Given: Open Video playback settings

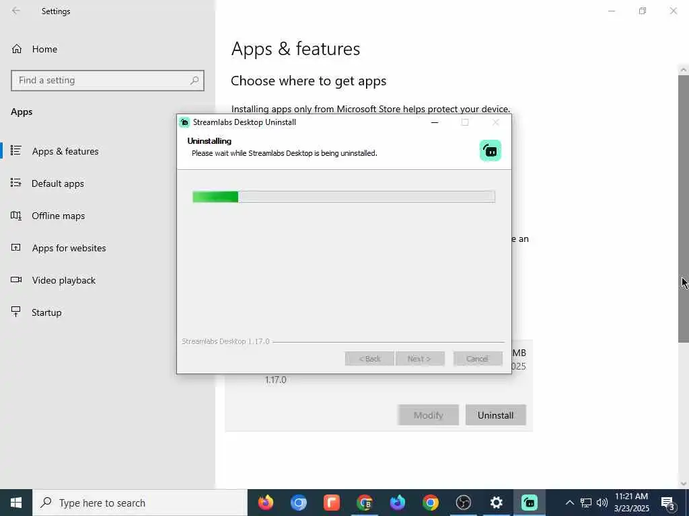Looking at the screenshot, I should pyautogui.click(x=64, y=280).
